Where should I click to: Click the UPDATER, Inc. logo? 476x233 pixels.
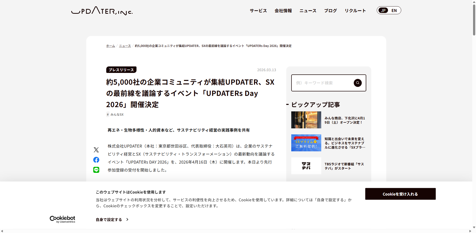point(101,11)
